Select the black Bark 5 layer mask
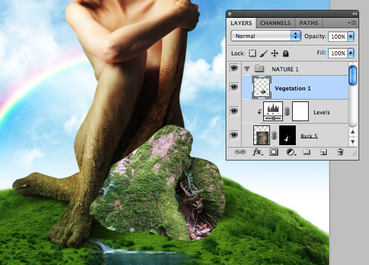The image size is (369, 265). (287, 135)
